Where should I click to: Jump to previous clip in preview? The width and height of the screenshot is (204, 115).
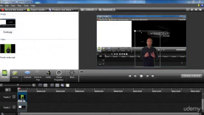(130, 76)
